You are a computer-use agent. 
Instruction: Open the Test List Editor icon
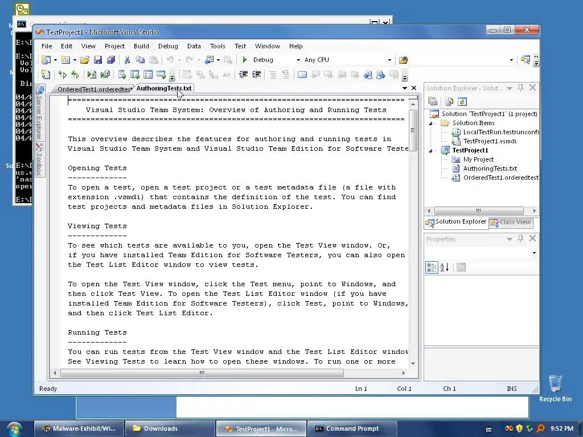click(134, 75)
